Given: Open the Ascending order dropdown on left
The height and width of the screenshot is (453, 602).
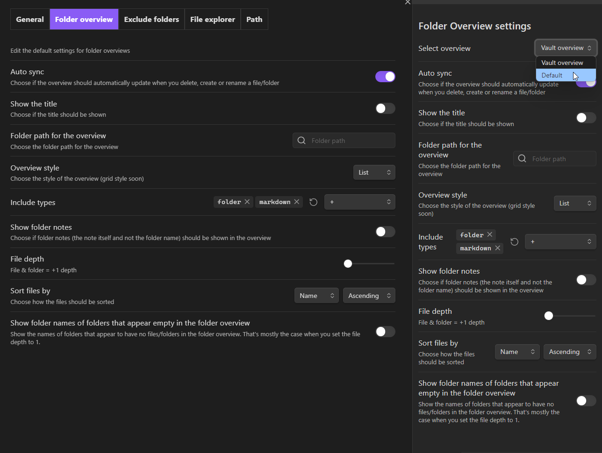Looking at the screenshot, I should click(369, 296).
